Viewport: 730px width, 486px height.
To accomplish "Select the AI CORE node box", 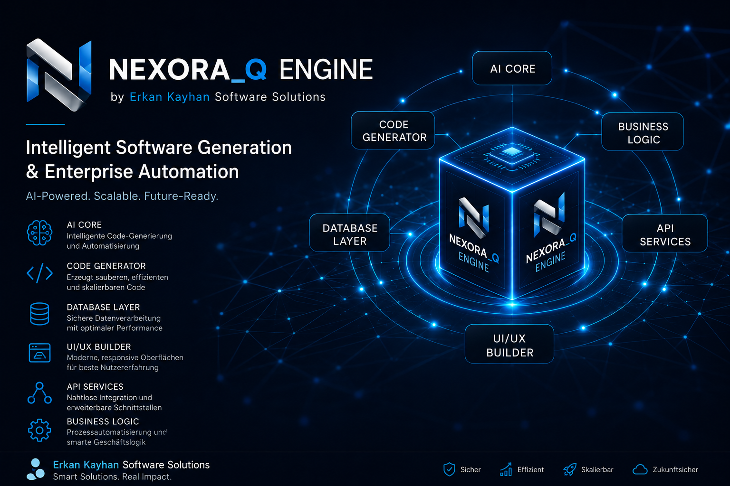I will [512, 68].
